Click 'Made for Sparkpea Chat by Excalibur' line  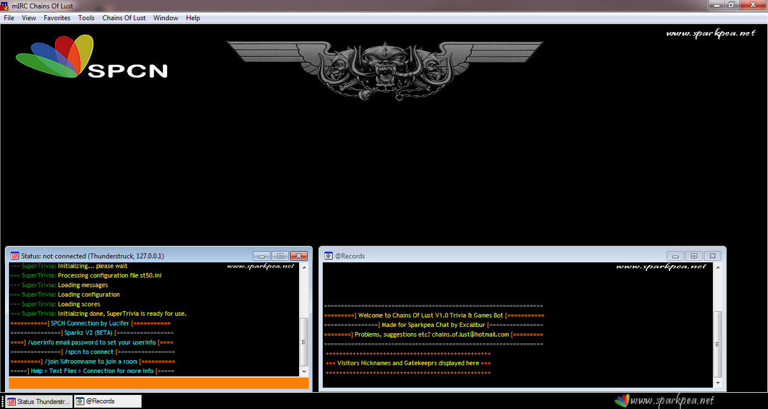(x=433, y=325)
